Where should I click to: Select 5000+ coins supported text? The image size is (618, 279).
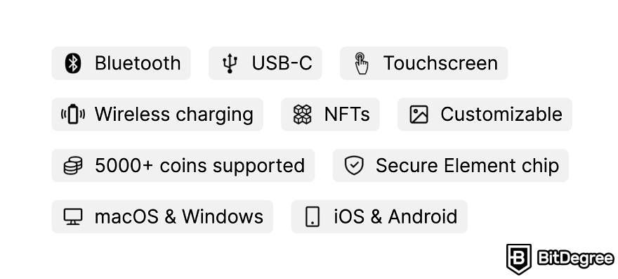tap(200, 166)
